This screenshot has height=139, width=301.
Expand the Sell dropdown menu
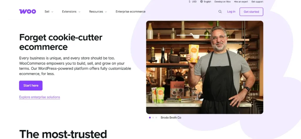coord(49,12)
